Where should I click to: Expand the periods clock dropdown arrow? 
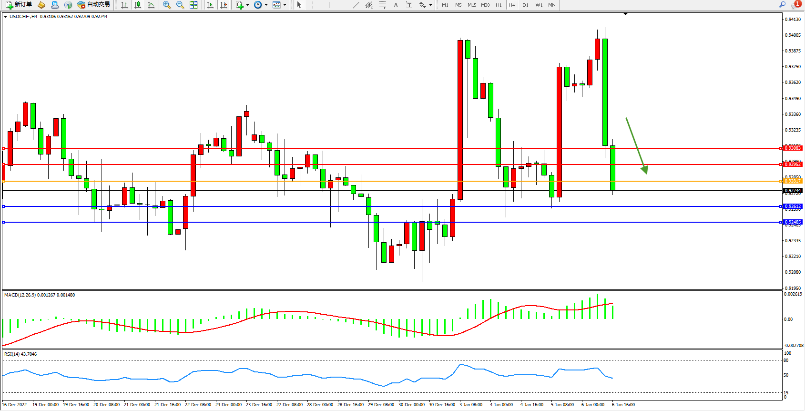[x=266, y=5]
